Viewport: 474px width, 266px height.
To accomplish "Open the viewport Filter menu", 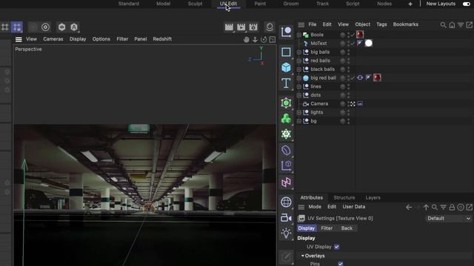I will click(x=122, y=39).
